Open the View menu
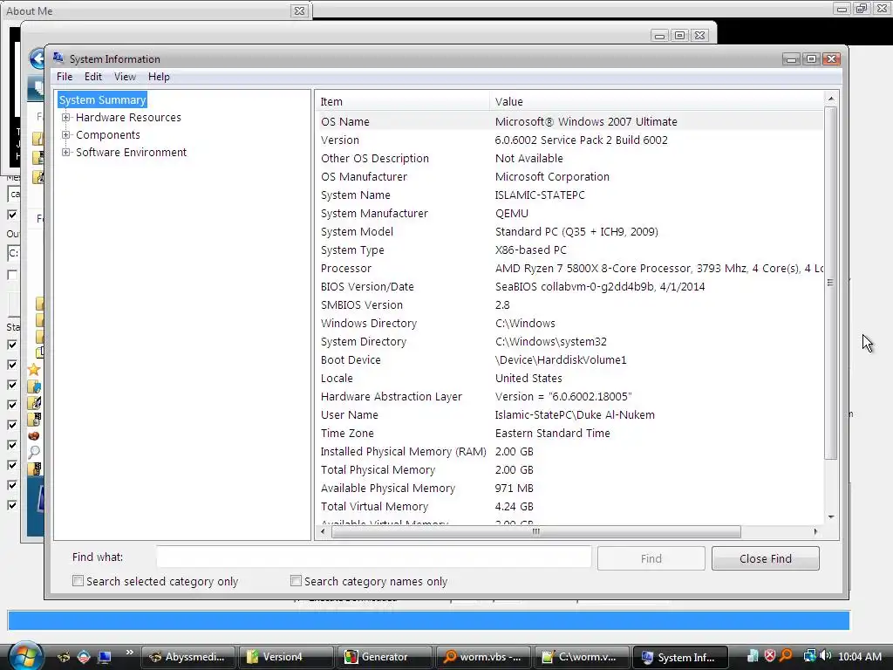The height and width of the screenshot is (670, 893). (x=125, y=77)
